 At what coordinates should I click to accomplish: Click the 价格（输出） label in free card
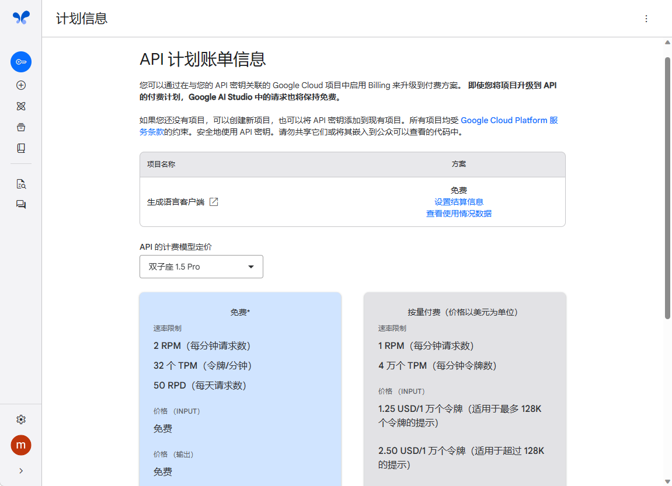coord(173,454)
